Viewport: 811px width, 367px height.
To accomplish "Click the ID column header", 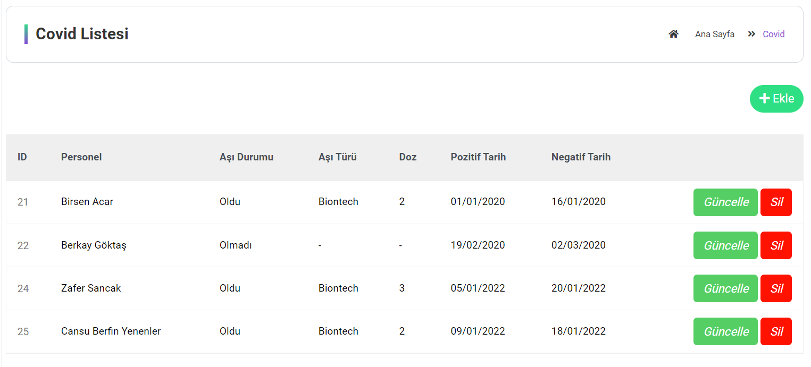I will click(22, 157).
